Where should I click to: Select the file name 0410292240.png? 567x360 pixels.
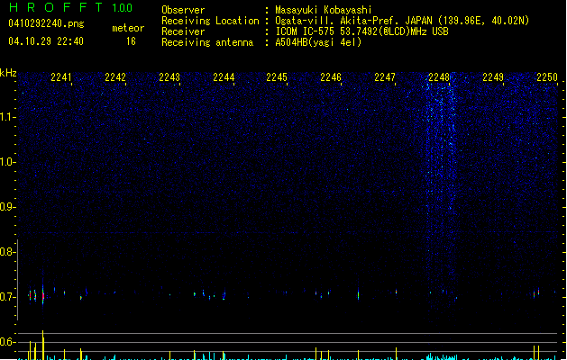(x=46, y=23)
